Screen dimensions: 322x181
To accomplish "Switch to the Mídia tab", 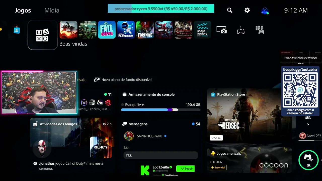I will pyautogui.click(x=52, y=10).
